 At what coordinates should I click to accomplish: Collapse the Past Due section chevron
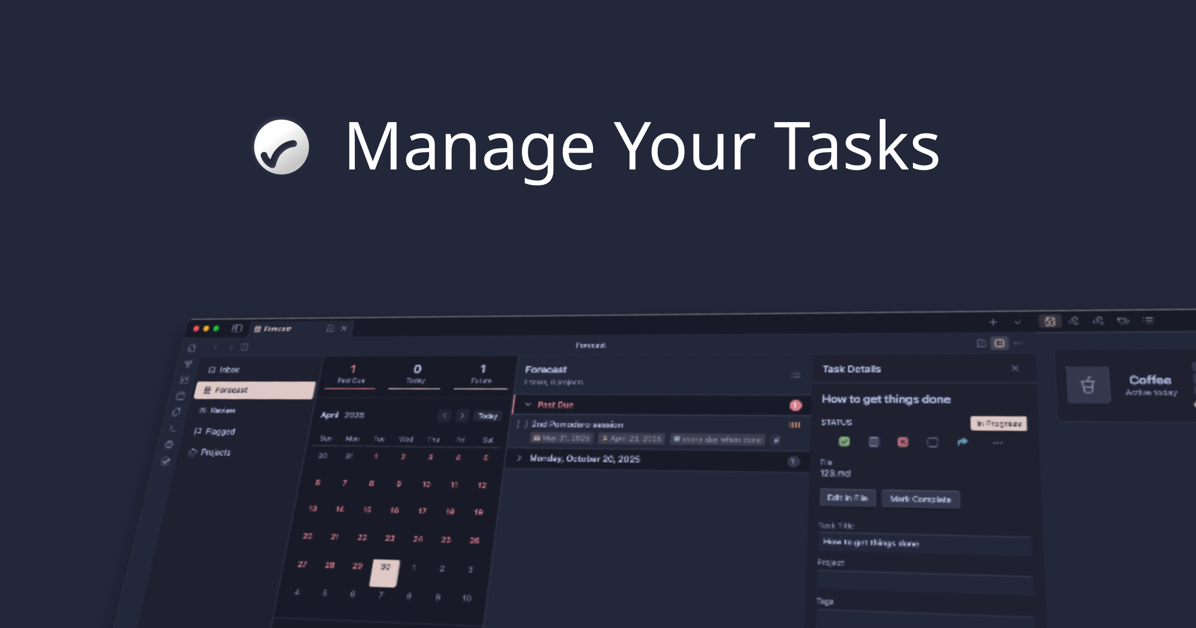(528, 404)
